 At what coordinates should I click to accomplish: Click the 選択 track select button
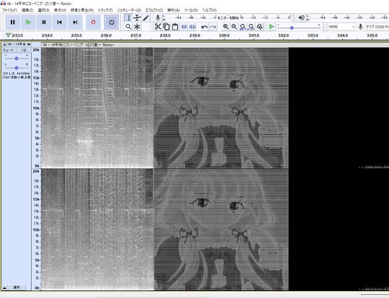tap(17, 288)
